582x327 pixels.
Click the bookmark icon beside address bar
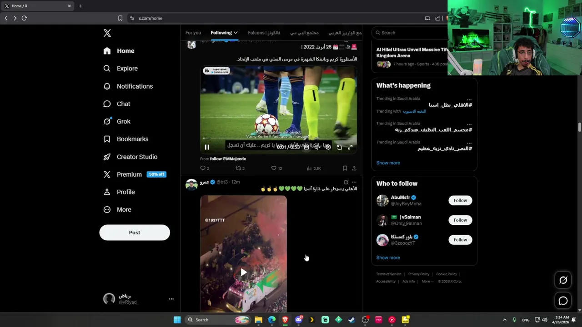pyautogui.click(x=120, y=18)
